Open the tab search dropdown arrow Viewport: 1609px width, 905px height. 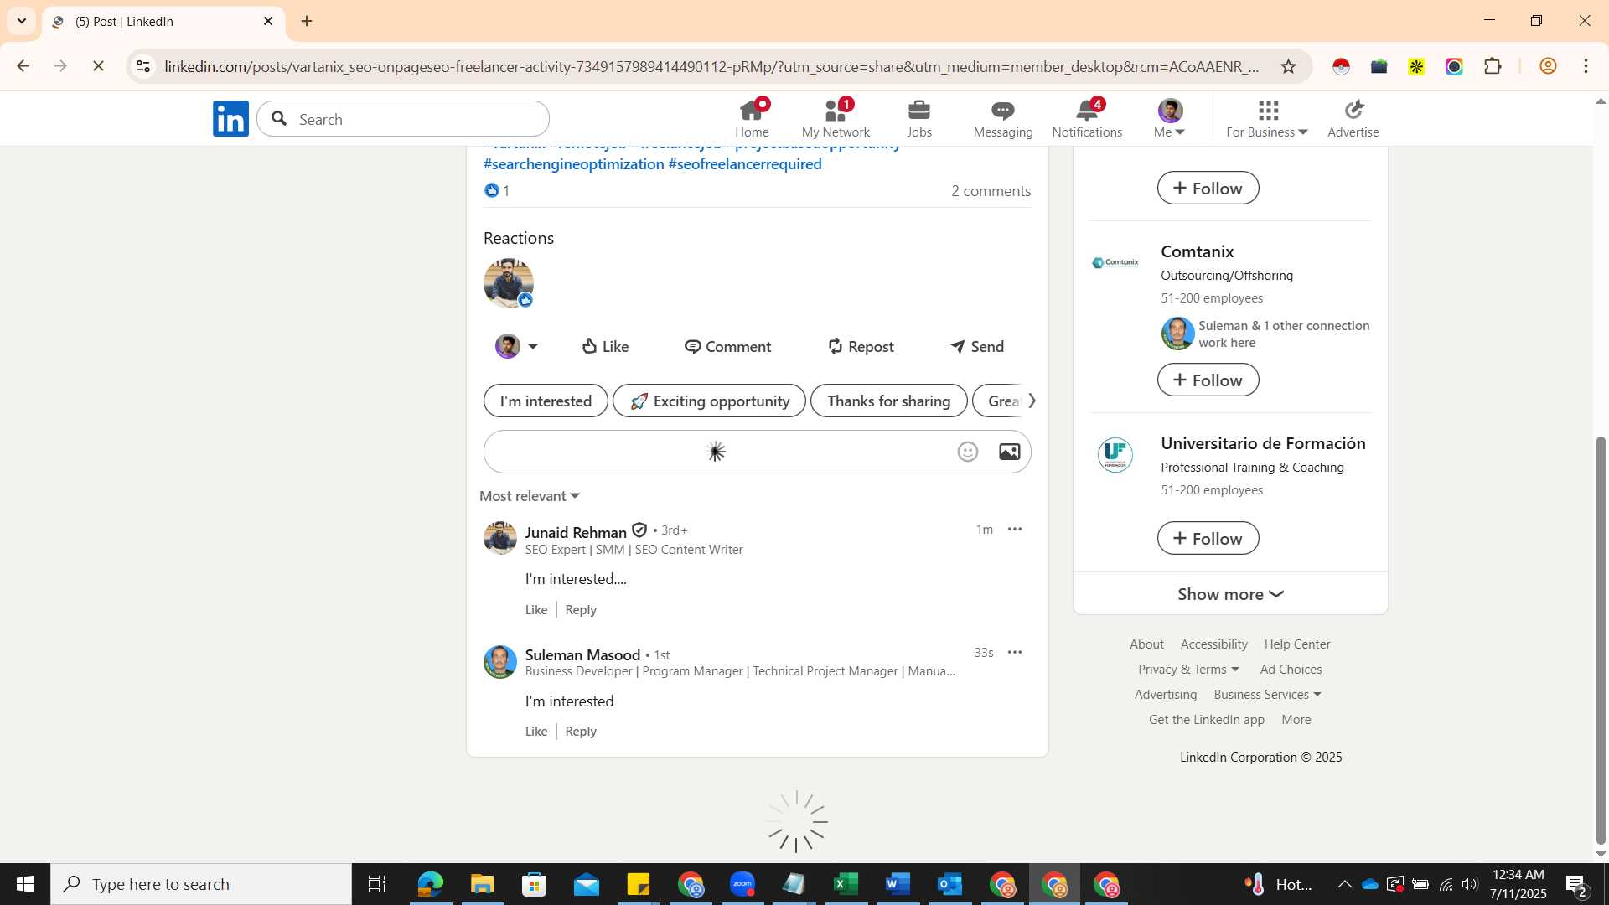click(22, 21)
